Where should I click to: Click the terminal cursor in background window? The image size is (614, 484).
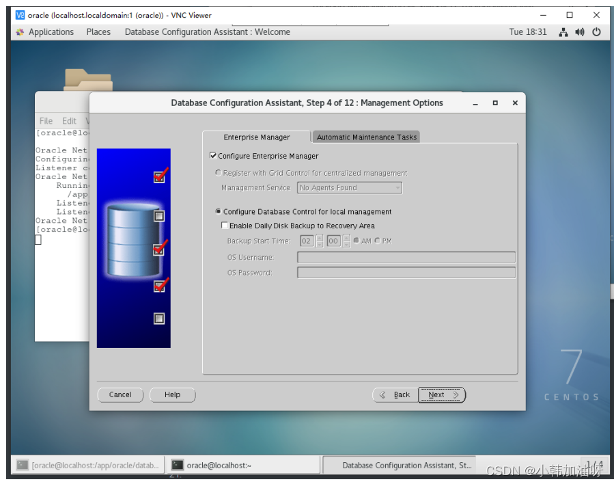click(x=38, y=239)
